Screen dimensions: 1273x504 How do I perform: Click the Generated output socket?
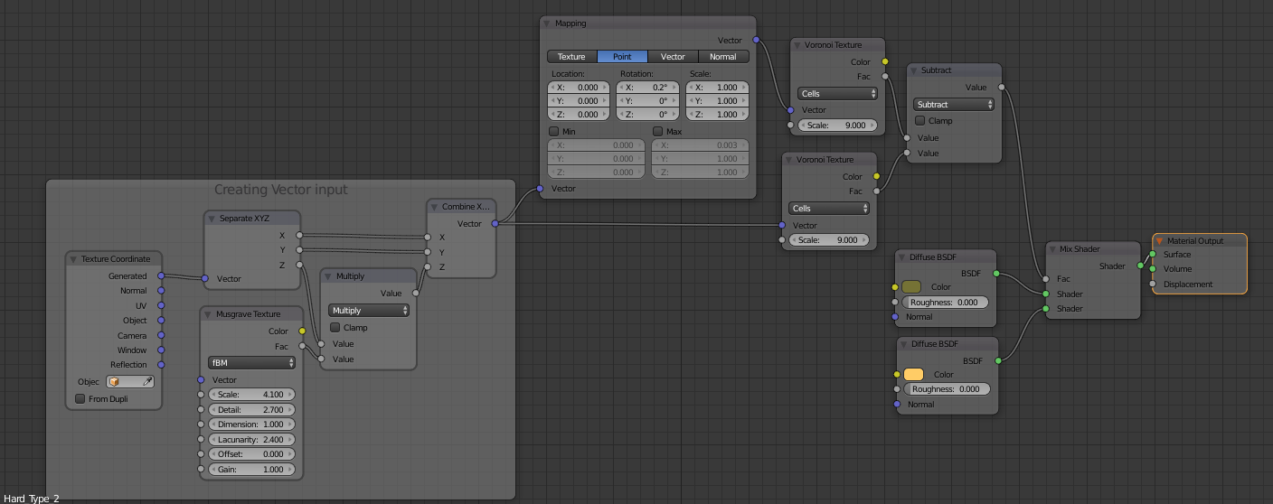[161, 275]
